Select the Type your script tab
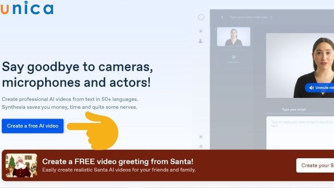334x188 pixels. 294,109
